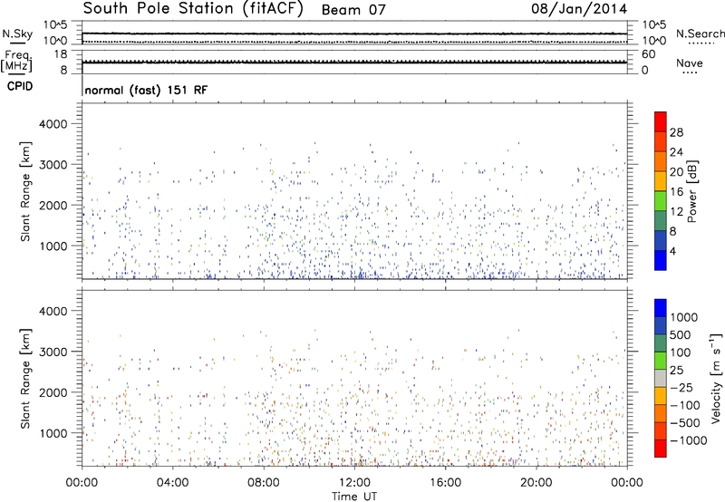The image size is (725, 502).
Task: Click the '4' Power colorbar tick label
Action: click(672, 251)
